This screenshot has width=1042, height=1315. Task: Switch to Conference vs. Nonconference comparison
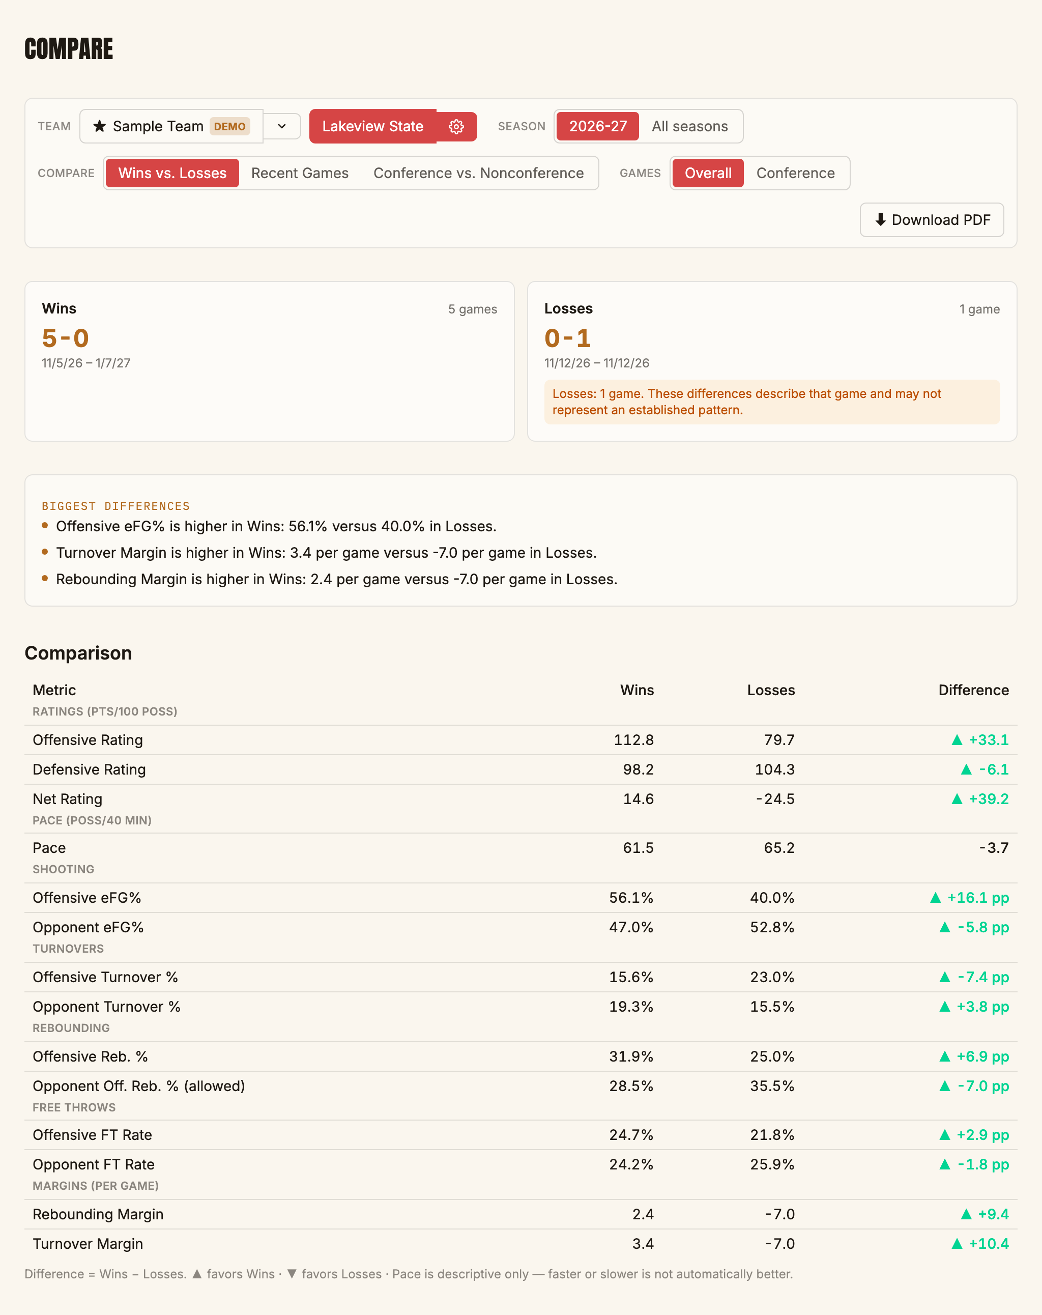pyautogui.click(x=479, y=173)
